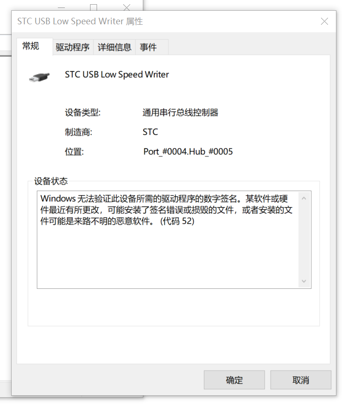
Task: Select the device name STC USB Low Speed Writer
Action: tap(117, 74)
